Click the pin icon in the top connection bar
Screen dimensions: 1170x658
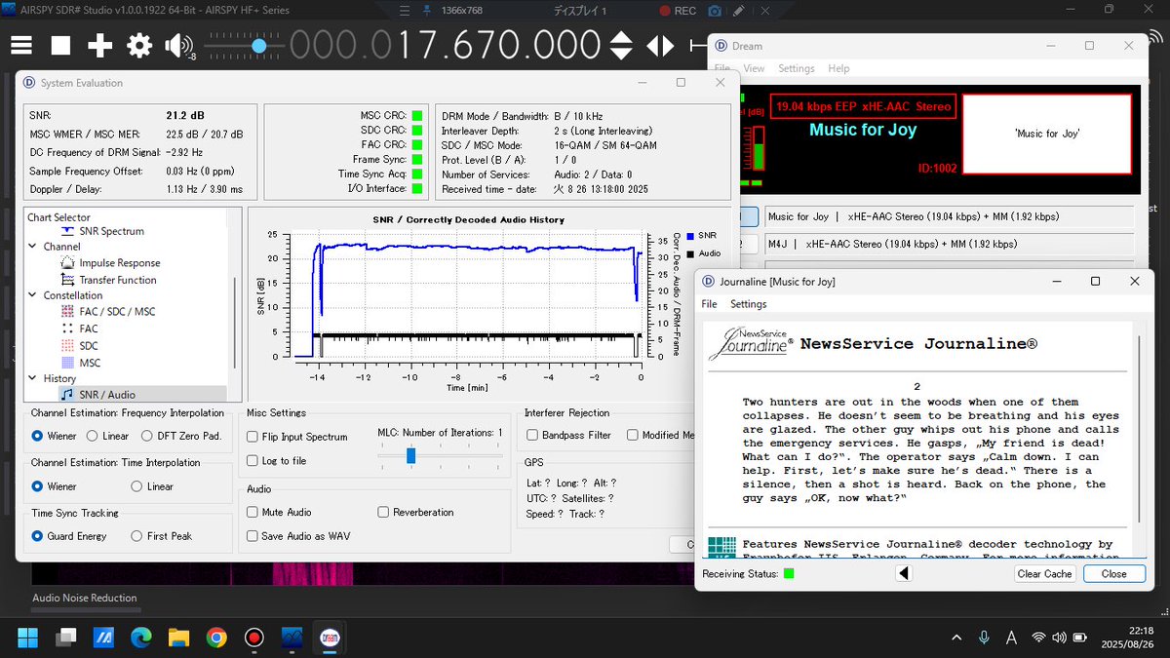(x=426, y=11)
